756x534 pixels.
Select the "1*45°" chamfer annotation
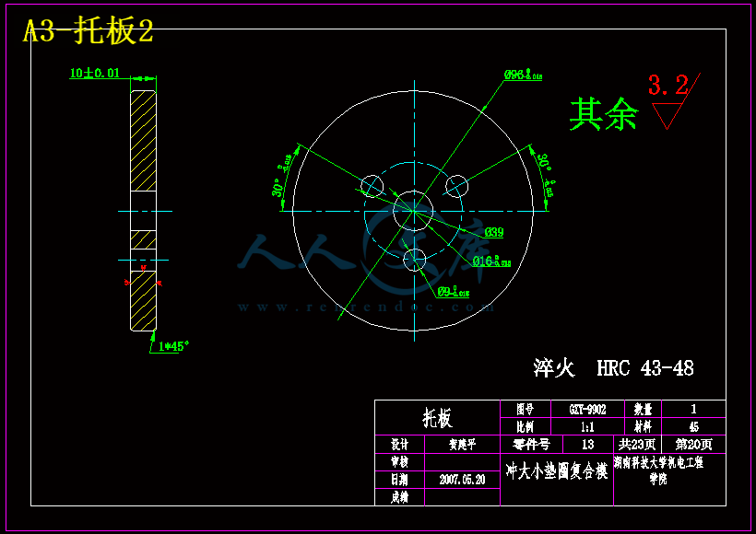(173, 346)
